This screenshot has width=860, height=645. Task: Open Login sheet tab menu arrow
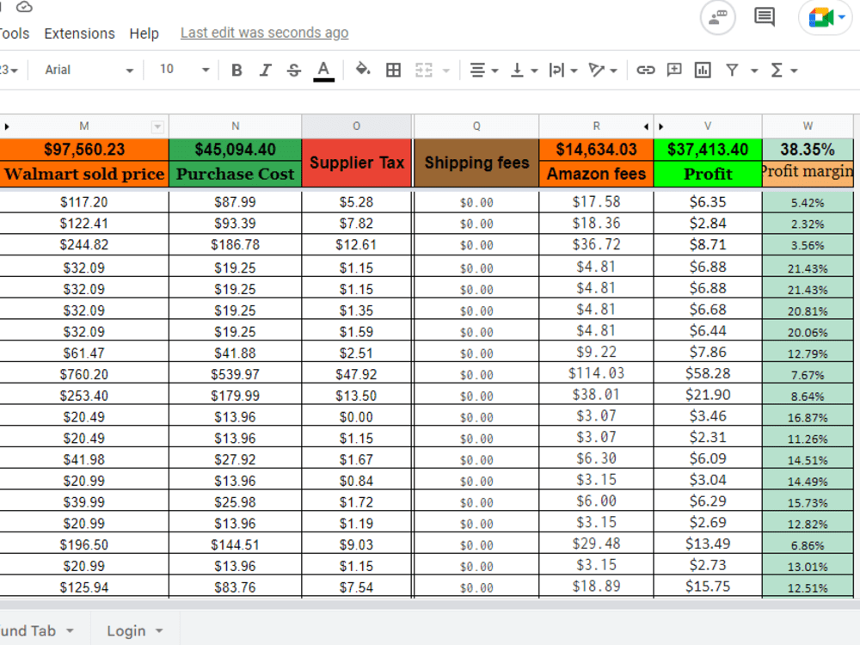tap(159, 630)
